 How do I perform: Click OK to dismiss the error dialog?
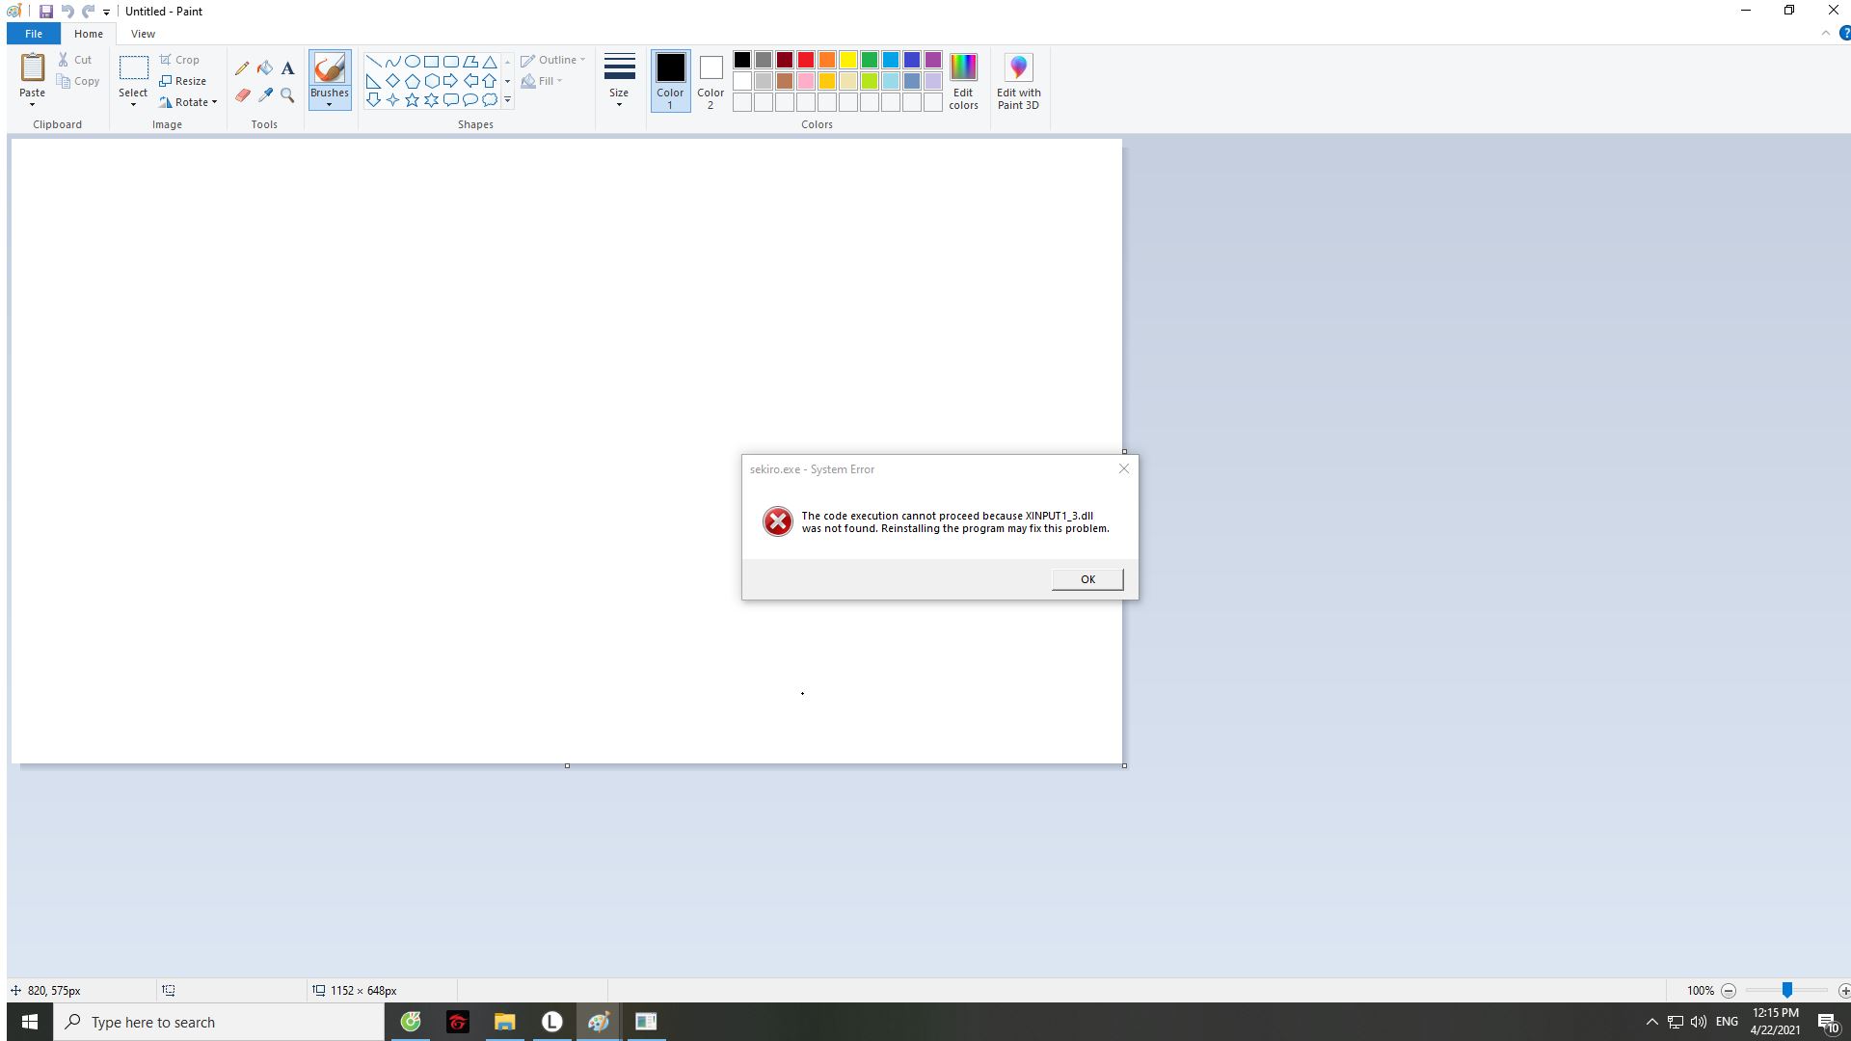coord(1086,578)
